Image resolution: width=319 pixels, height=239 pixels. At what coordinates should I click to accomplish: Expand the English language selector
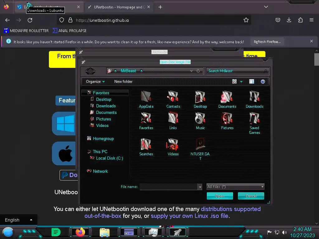[x=18, y=220]
